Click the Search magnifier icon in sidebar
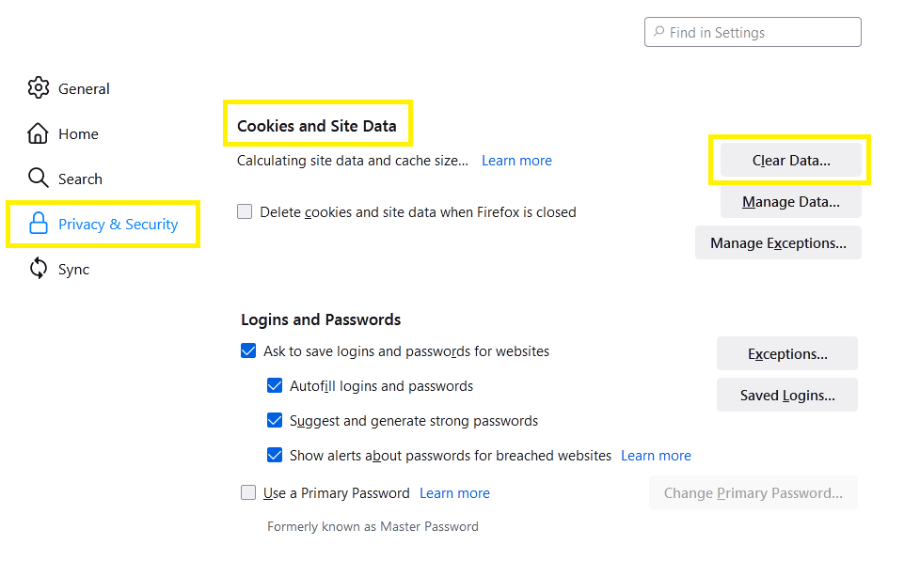Viewport: 904px width, 576px height. click(x=38, y=178)
